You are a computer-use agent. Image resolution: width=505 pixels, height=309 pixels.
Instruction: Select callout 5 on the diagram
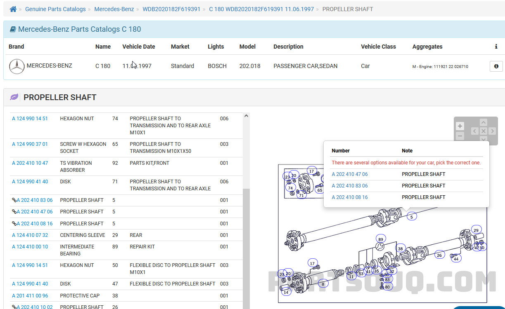coord(411,217)
